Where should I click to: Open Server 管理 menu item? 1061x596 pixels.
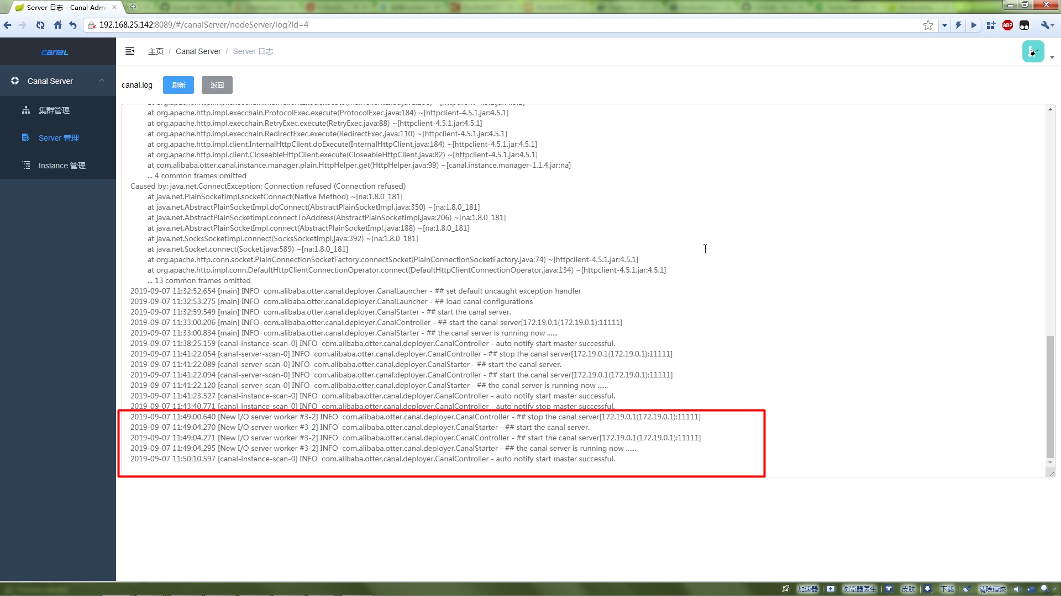(58, 138)
